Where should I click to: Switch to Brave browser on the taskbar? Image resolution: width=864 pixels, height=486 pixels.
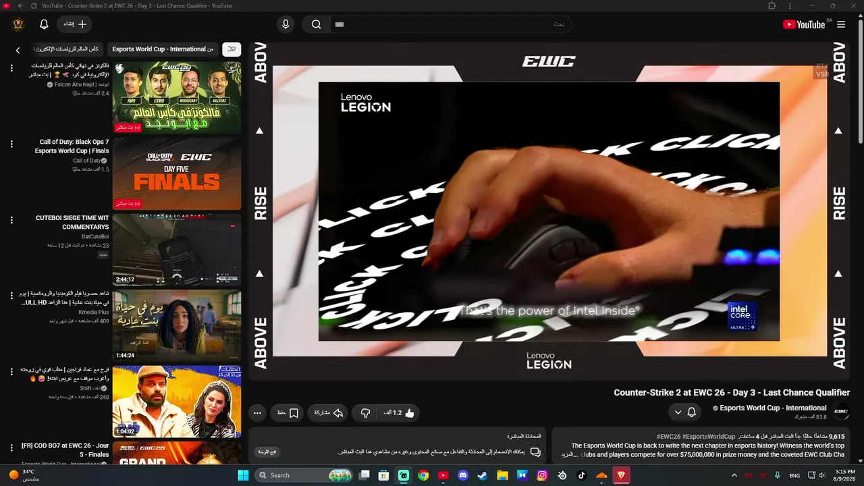tap(622, 475)
